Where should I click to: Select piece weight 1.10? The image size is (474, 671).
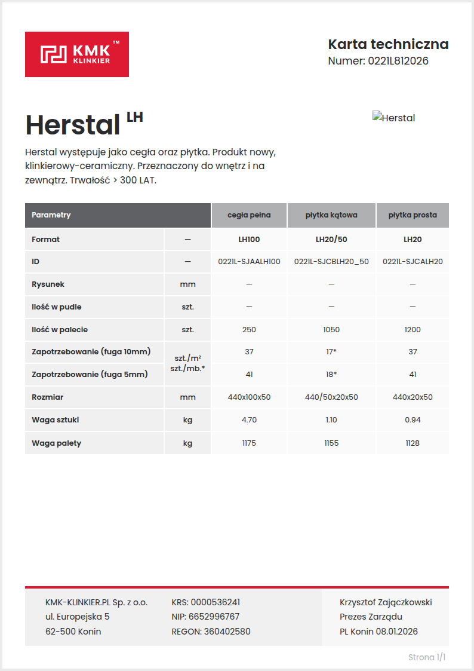(331, 420)
